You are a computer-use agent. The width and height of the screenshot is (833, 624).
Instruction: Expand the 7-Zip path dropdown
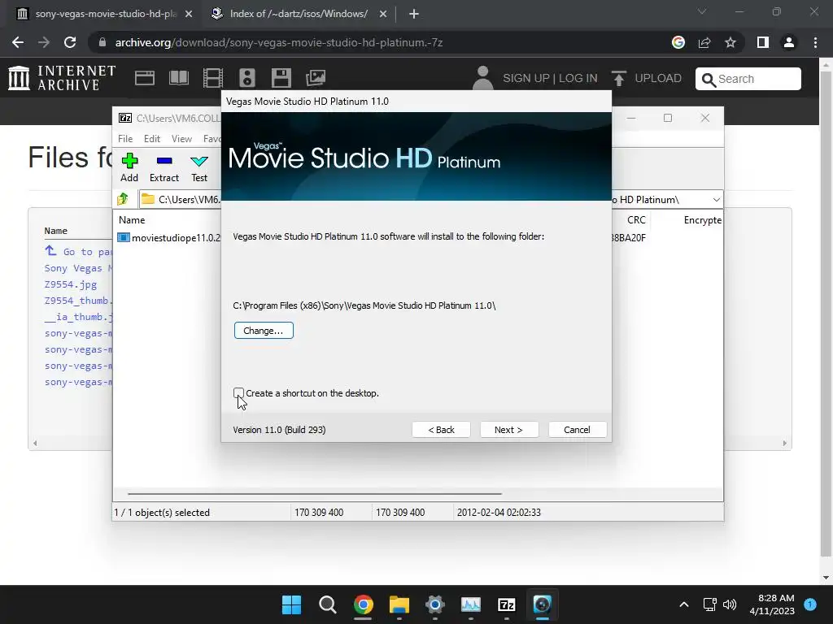click(x=716, y=200)
